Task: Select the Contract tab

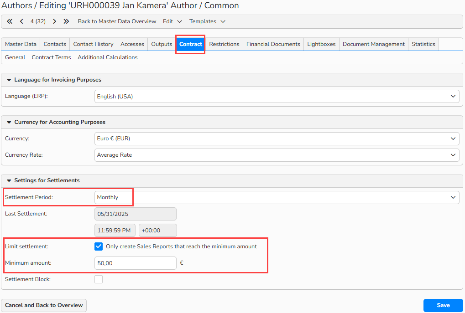Action: (x=191, y=44)
